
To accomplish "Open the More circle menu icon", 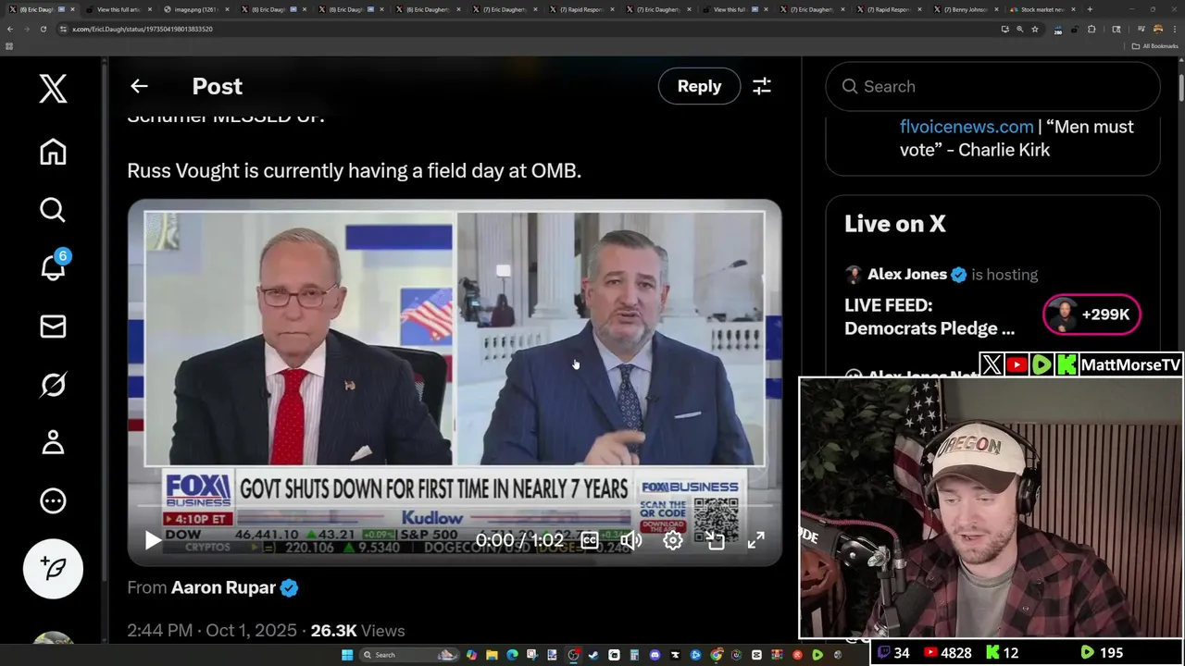I will coord(53,500).
